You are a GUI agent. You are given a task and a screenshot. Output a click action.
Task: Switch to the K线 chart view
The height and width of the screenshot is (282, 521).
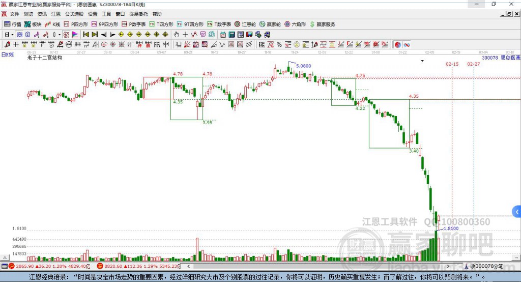point(52,24)
